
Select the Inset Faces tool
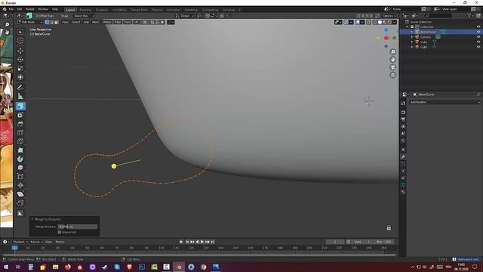[20, 115]
